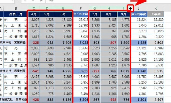Click the cell with value 6,542
Screen dimensions: 171x103
[x=124, y=48]
